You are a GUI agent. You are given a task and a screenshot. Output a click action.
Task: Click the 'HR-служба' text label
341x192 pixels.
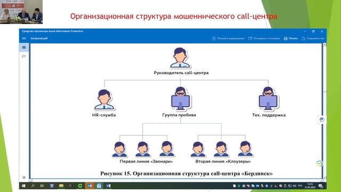[x=104, y=115]
